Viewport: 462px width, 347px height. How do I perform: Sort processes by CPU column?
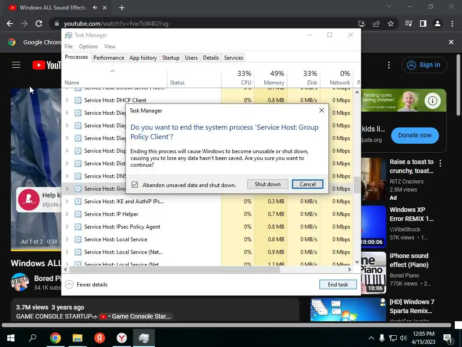tap(238, 78)
